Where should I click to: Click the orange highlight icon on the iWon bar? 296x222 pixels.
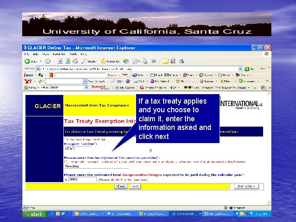tap(51, 75)
